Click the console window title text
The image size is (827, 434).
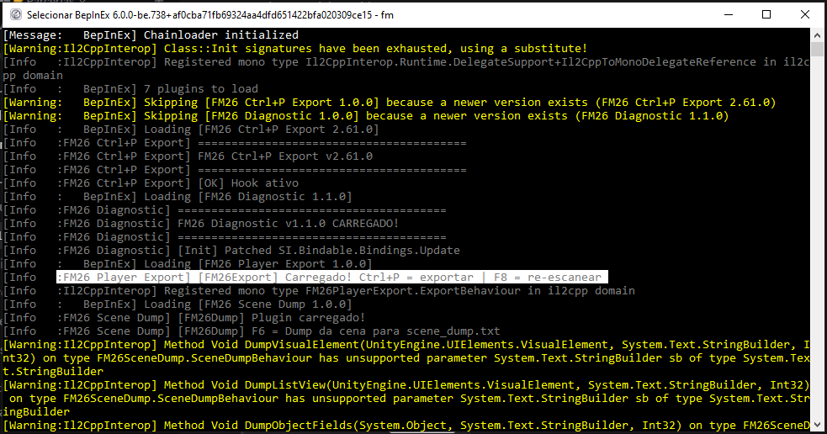point(210,15)
